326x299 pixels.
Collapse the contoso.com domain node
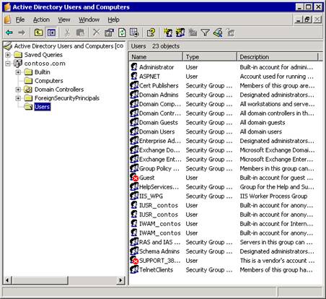[x=8, y=64]
